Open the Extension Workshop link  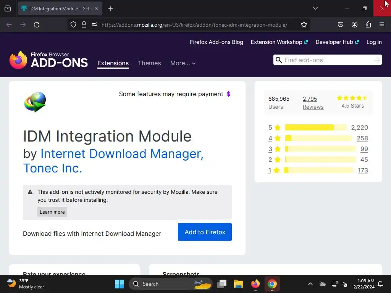tap(279, 42)
